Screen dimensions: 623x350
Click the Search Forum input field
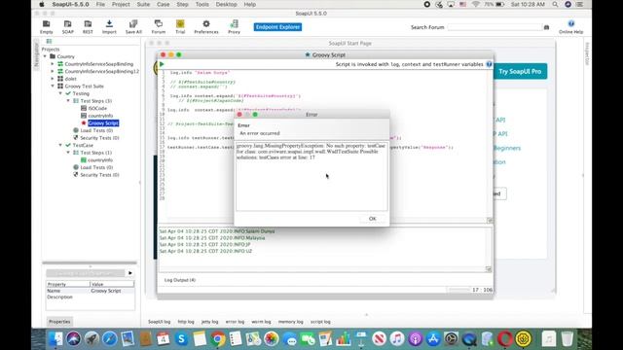[495, 27]
